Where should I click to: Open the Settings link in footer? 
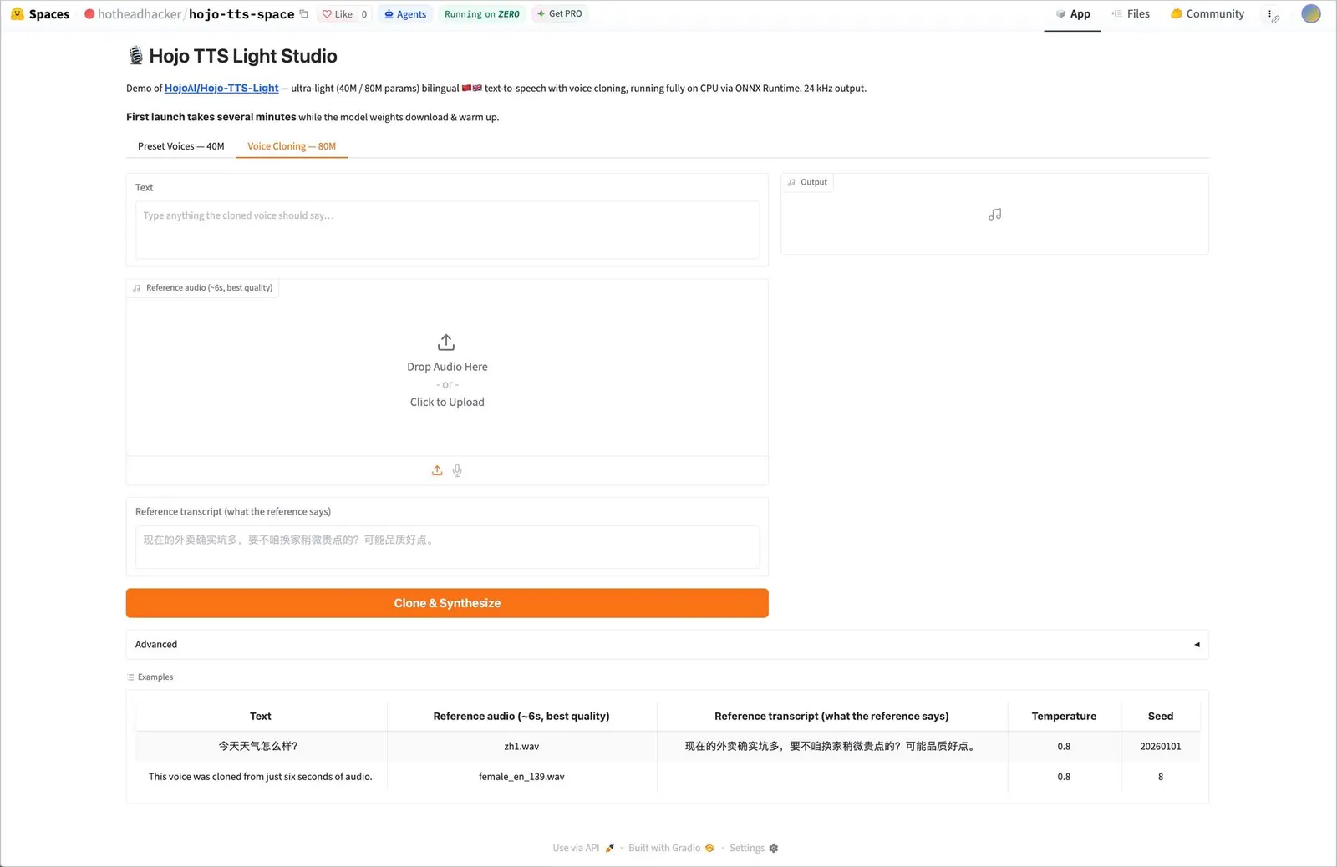pos(754,848)
